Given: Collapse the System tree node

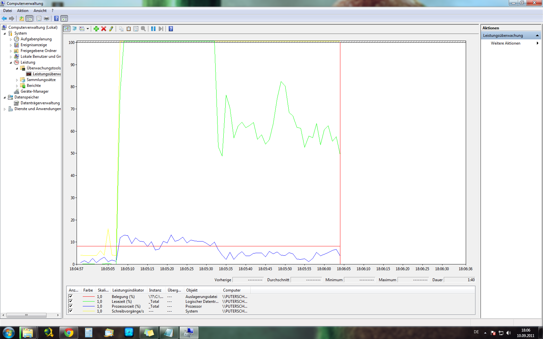Looking at the screenshot, I should click(x=5, y=34).
